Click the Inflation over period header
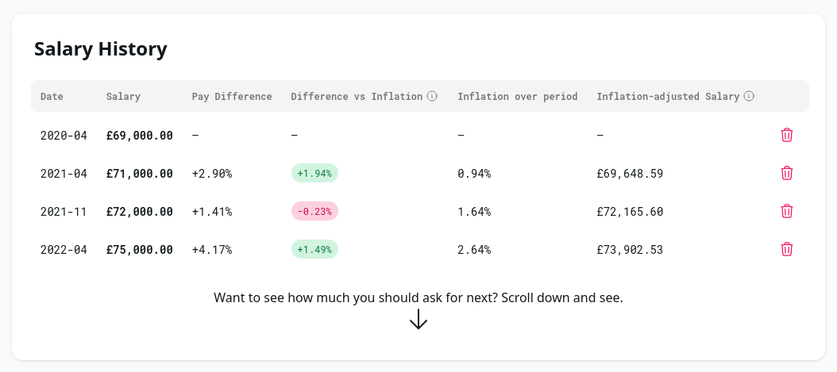 517,96
